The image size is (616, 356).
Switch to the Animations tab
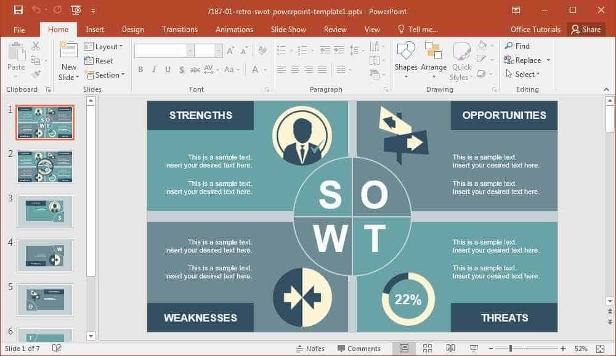pyautogui.click(x=234, y=30)
